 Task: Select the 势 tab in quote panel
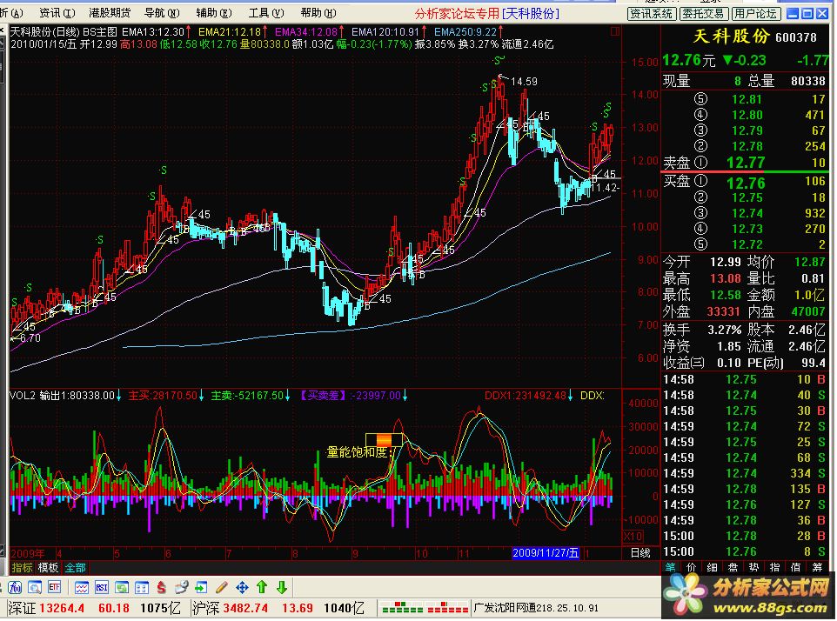pyautogui.click(x=753, y=567)
